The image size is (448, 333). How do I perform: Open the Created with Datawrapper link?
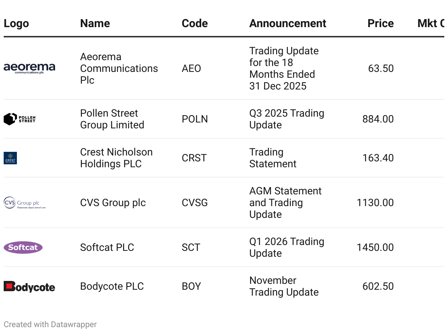click(50, 325)
